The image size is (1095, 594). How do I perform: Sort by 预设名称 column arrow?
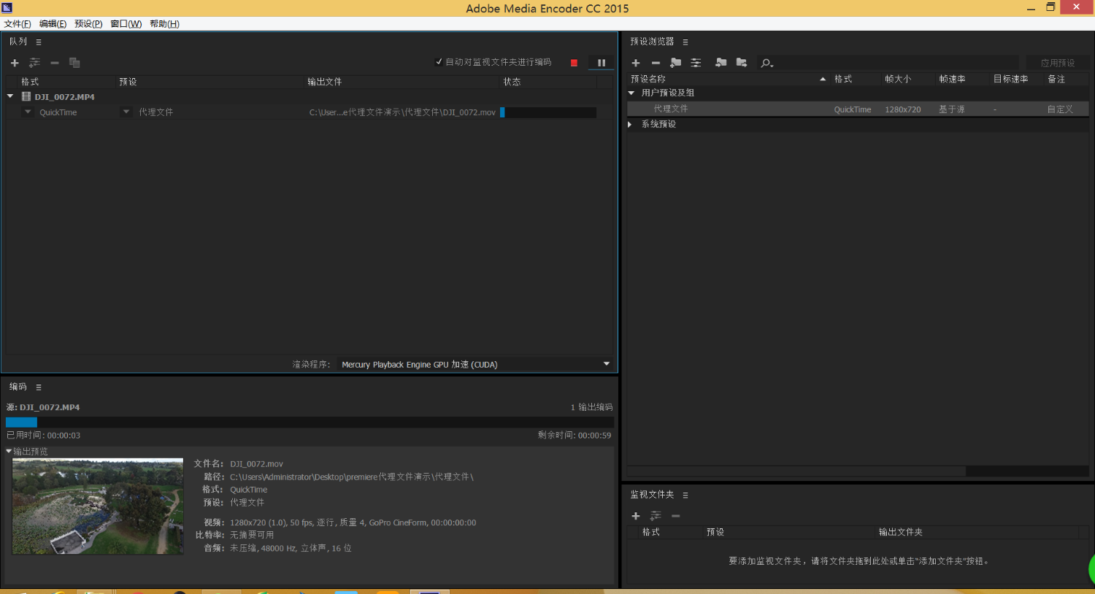click(x=823, y=79)
